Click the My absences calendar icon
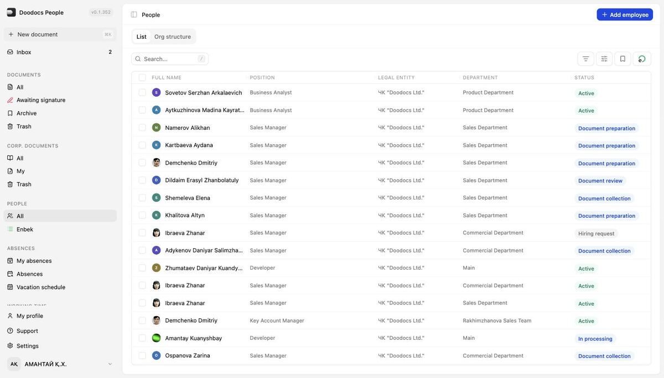 tap(10, 261)
